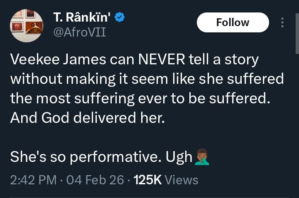Open the three-dot more options menu
299x198 pixels.
282,22
